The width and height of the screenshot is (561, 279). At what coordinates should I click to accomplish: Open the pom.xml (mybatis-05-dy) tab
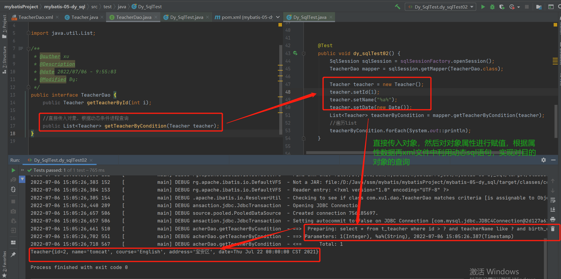pos(244,17)
